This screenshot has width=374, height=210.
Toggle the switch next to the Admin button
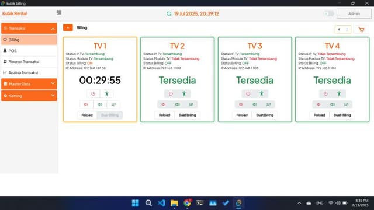pos(328,13)
